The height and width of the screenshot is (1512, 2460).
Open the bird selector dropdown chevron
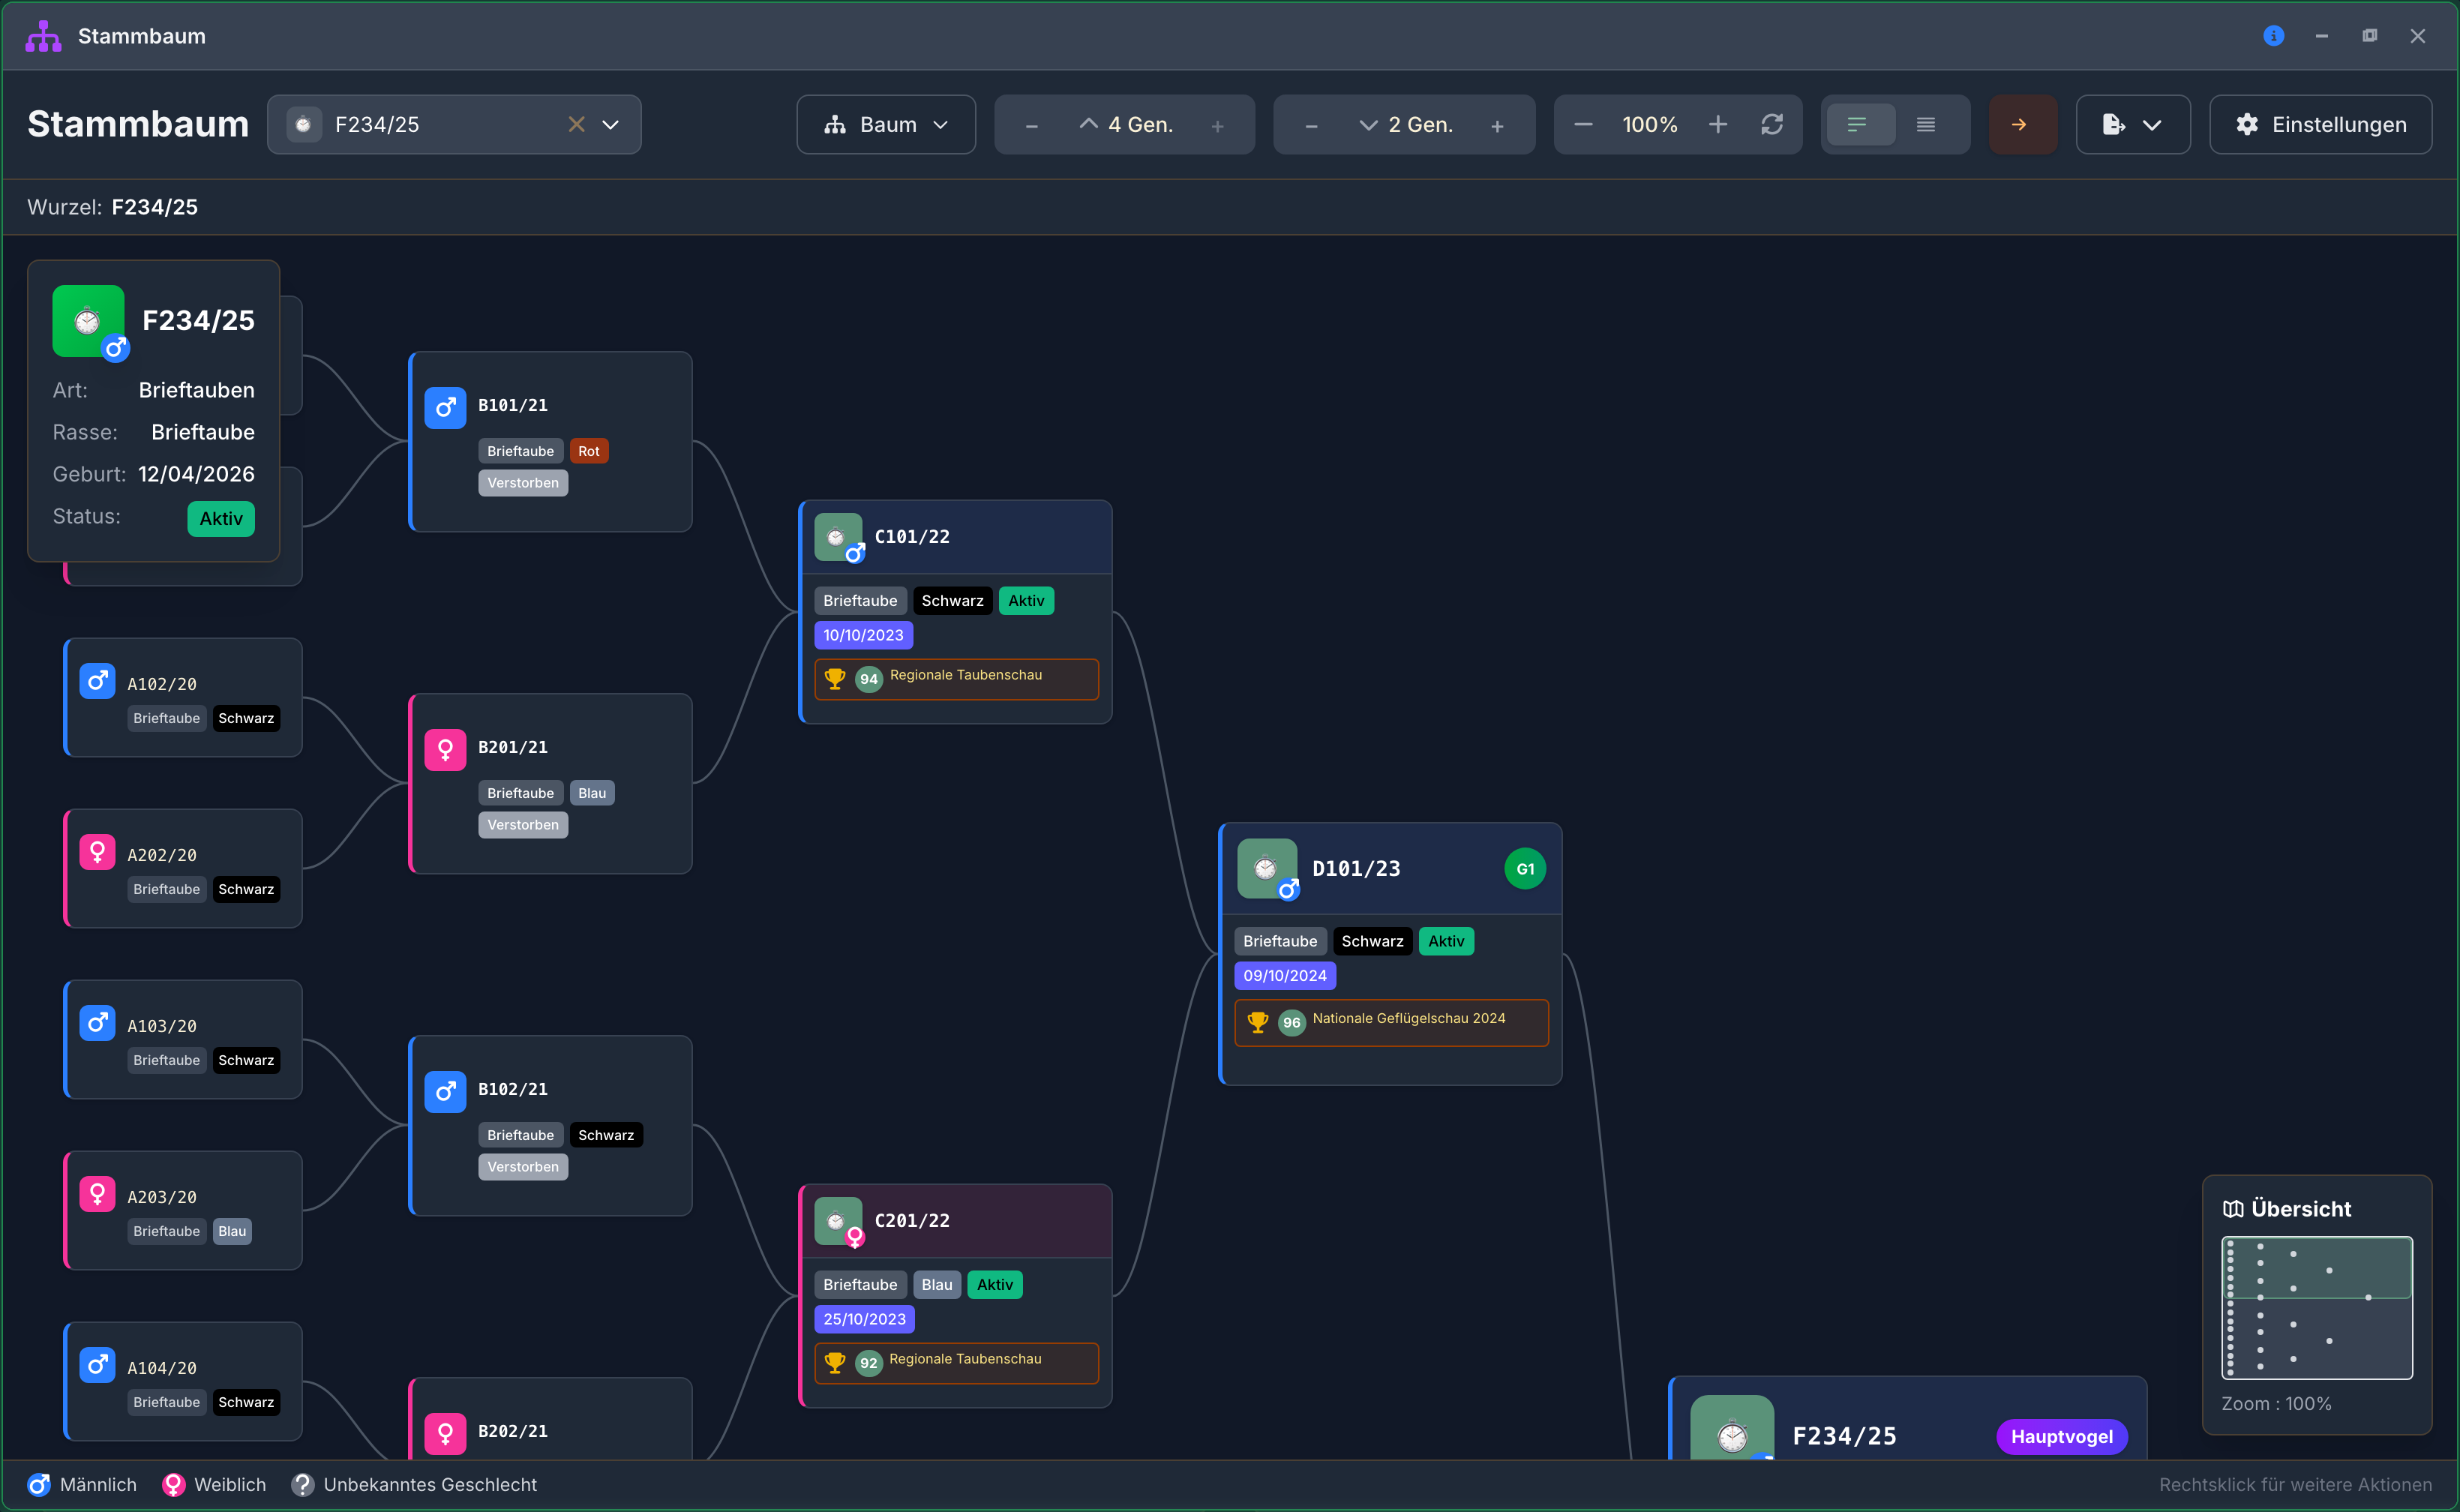click(610, 125)
